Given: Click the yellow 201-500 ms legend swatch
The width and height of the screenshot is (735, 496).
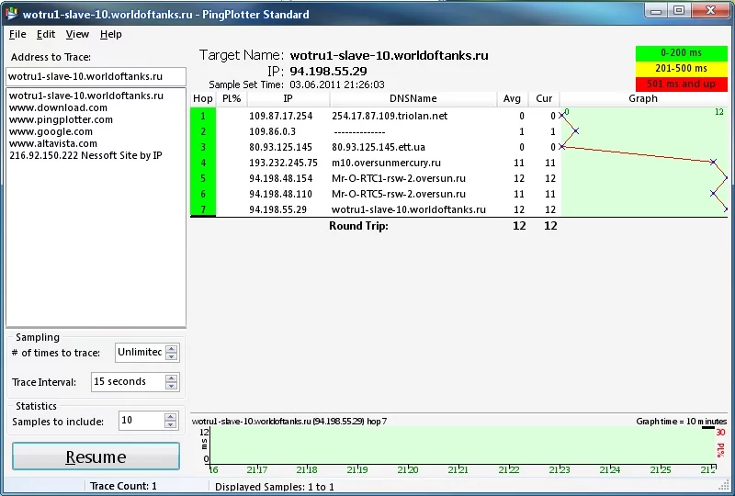Looking at the screenshot, I should [x=682, y=69].
